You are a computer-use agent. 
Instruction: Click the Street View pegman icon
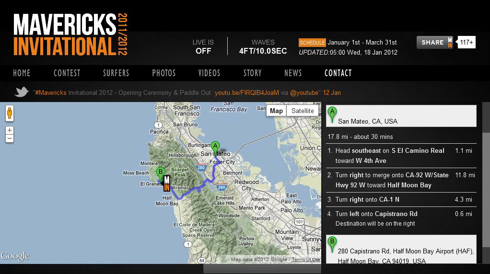click(10, 114)
